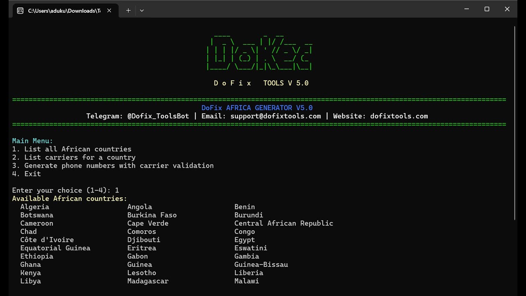Image resolution: width=526 pixels, height=296 pixels.
Task: Click Madagascar in the country list
Action: (148, 281)
